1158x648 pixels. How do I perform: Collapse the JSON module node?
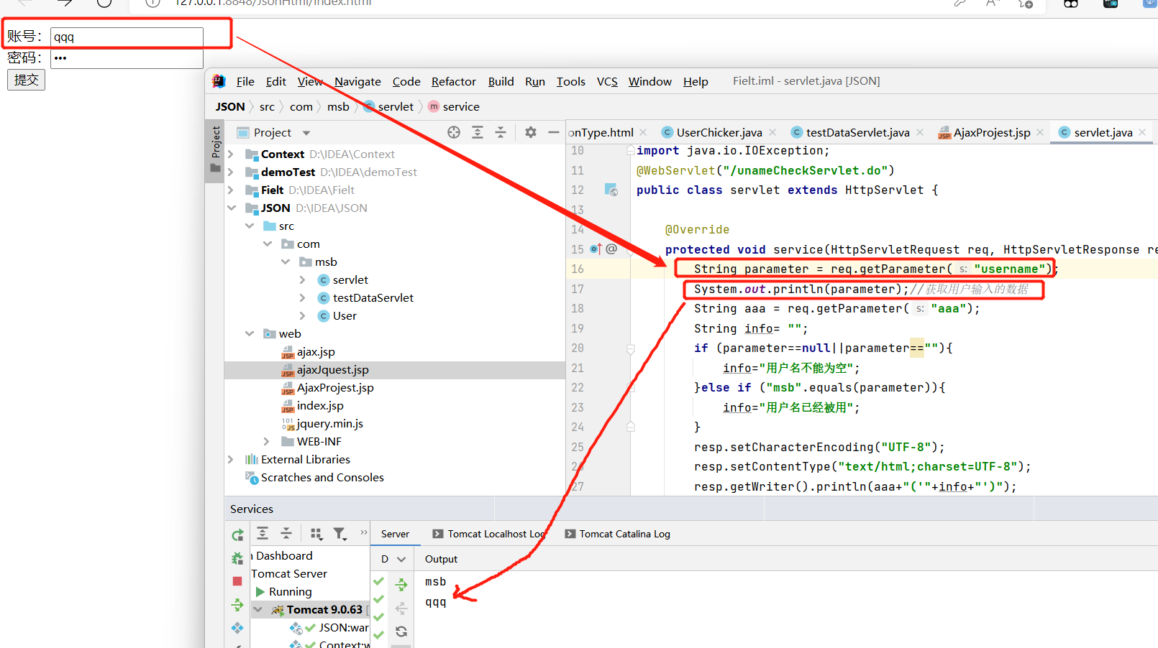pyautogui.click(x=231, y=208)
